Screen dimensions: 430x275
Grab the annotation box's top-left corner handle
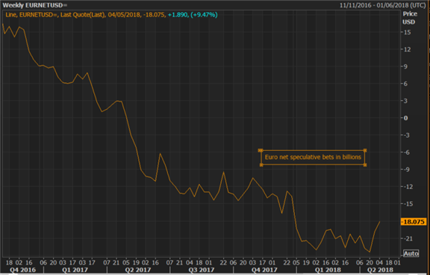pos(261,150)
